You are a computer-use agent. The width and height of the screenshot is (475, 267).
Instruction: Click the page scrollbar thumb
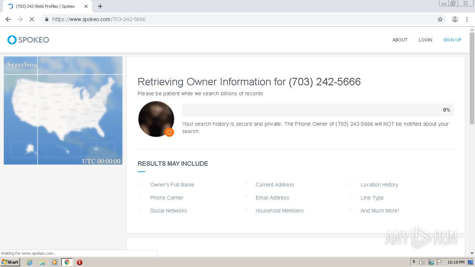pyautogui.click(x=472, y=79)
